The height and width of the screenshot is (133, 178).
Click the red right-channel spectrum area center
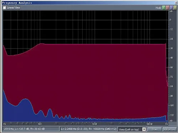pyautogui.click(x=85, y=81)
